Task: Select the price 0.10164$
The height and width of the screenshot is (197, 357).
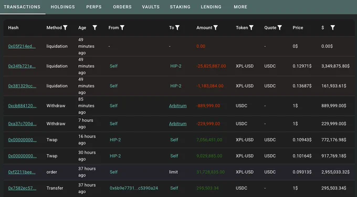Action: [x=302, y=156]
